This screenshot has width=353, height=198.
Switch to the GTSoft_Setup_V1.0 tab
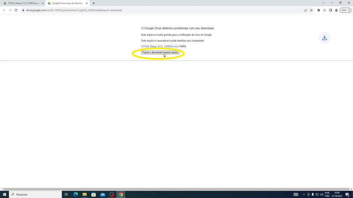tap(23, 3)
